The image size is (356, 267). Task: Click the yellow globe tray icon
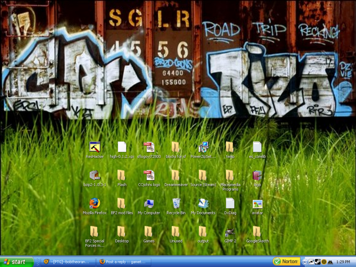[324, 262]
